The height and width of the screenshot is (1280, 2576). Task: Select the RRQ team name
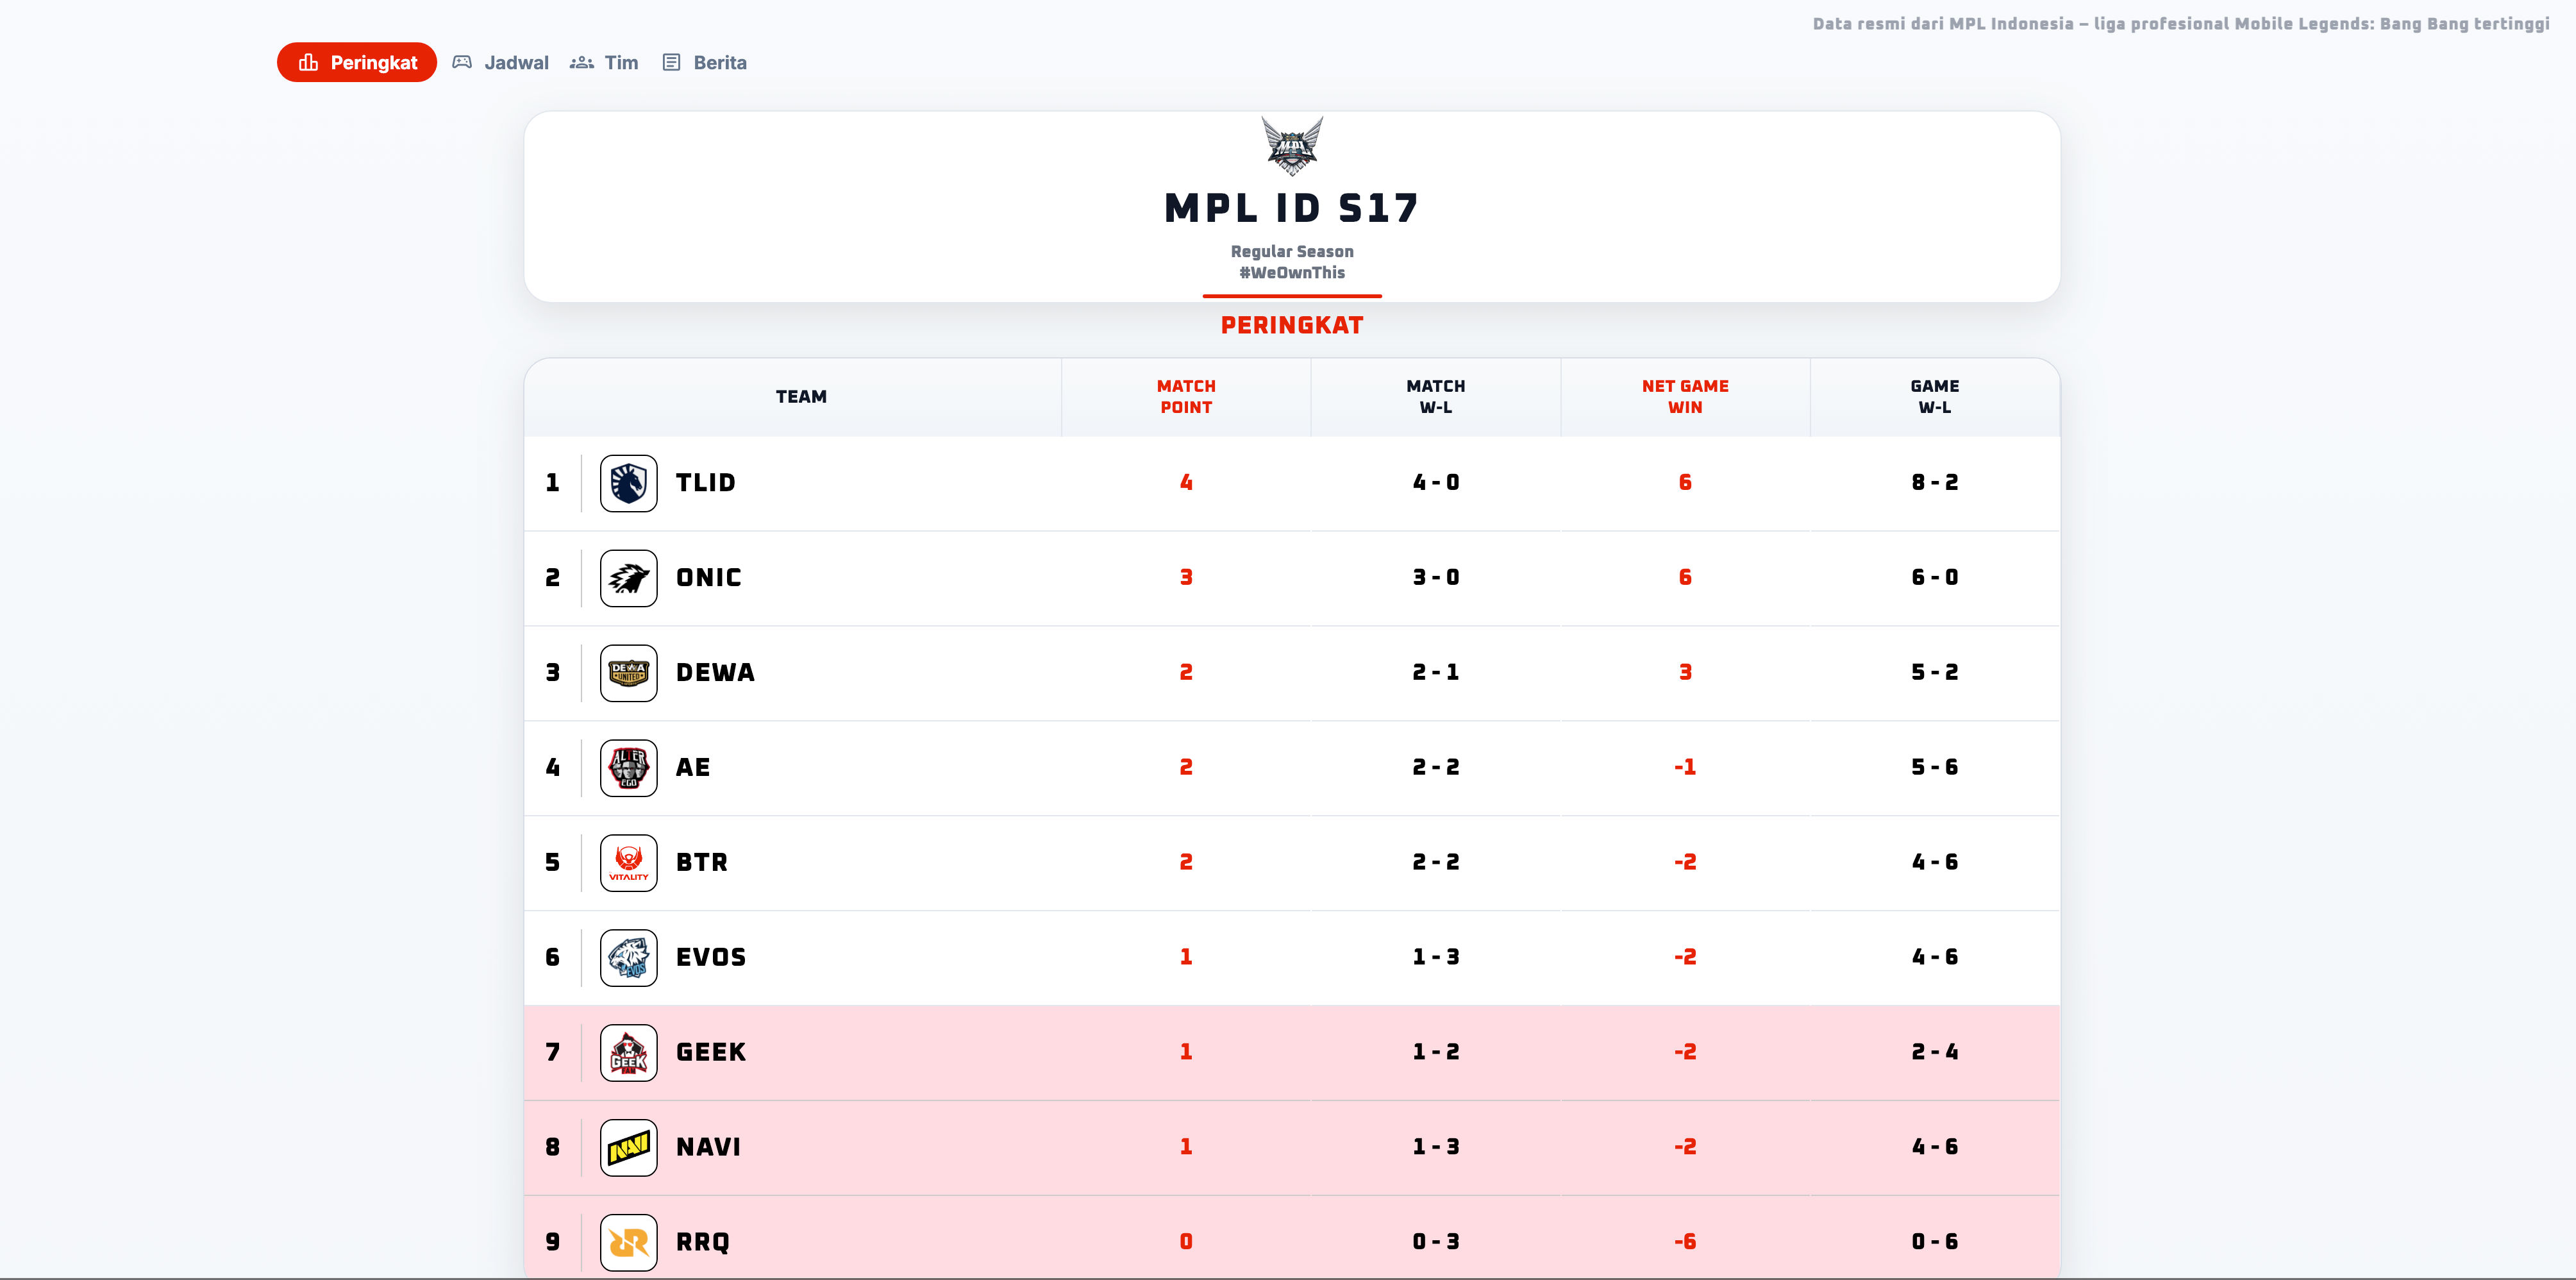[x=703, y=1243]
